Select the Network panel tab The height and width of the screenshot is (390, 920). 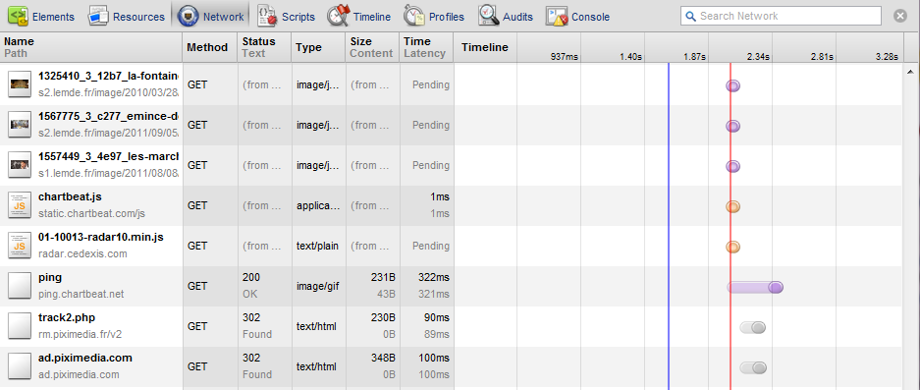(211, 17)
